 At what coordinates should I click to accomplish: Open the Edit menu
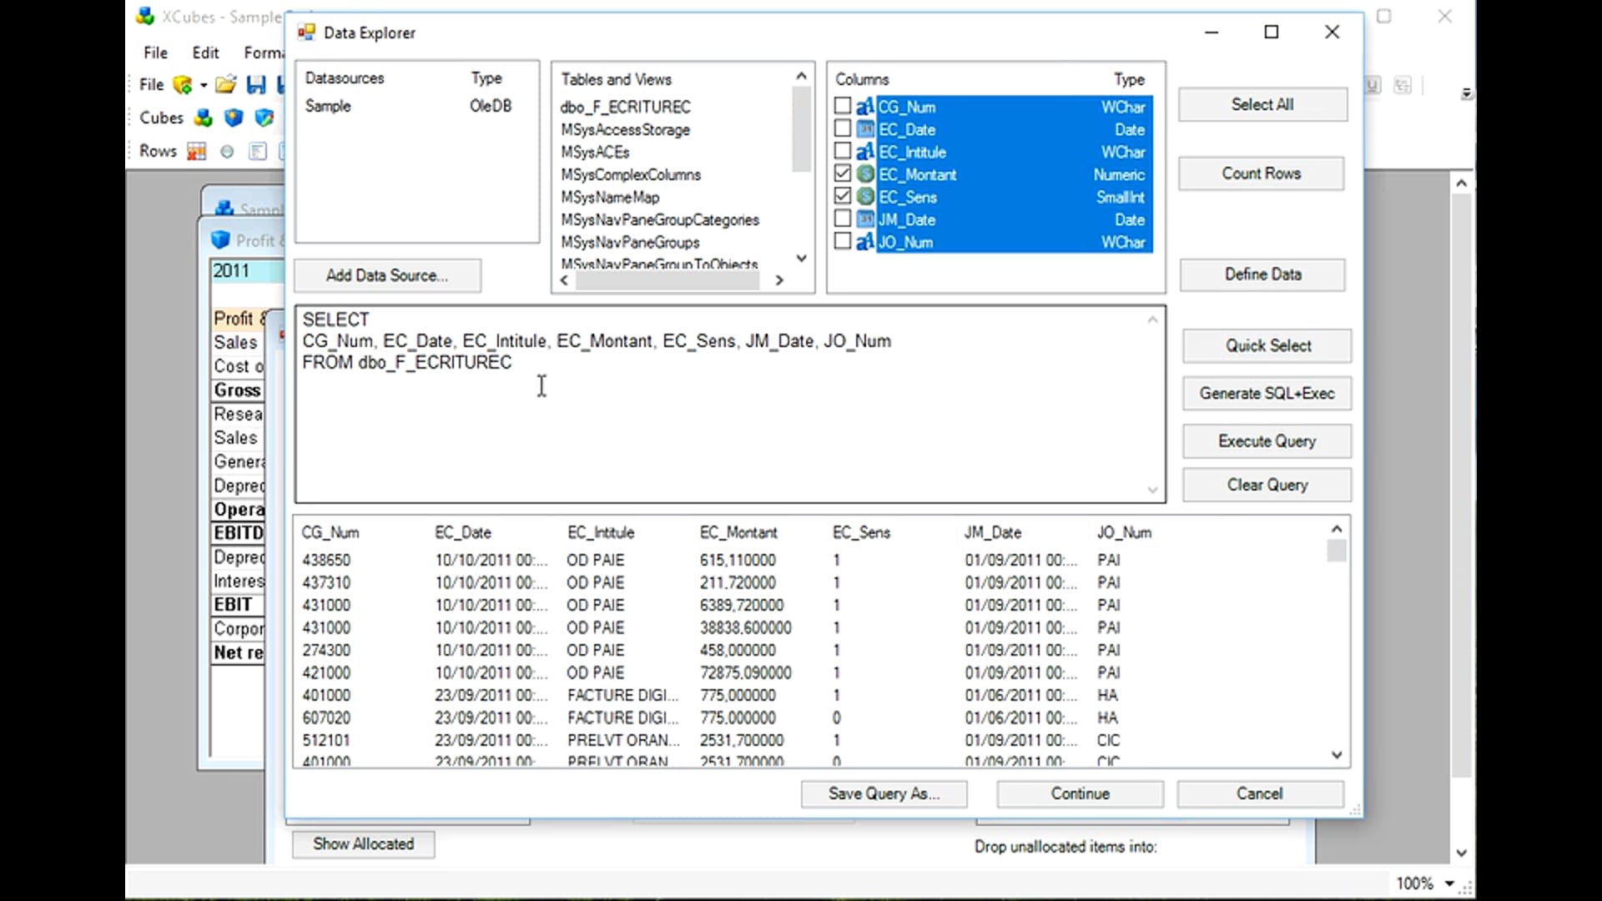205,52
